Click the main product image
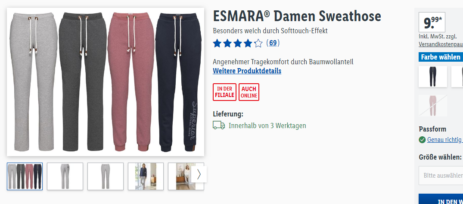The height and width of the screenshot is (204, 463). (106, 82)
